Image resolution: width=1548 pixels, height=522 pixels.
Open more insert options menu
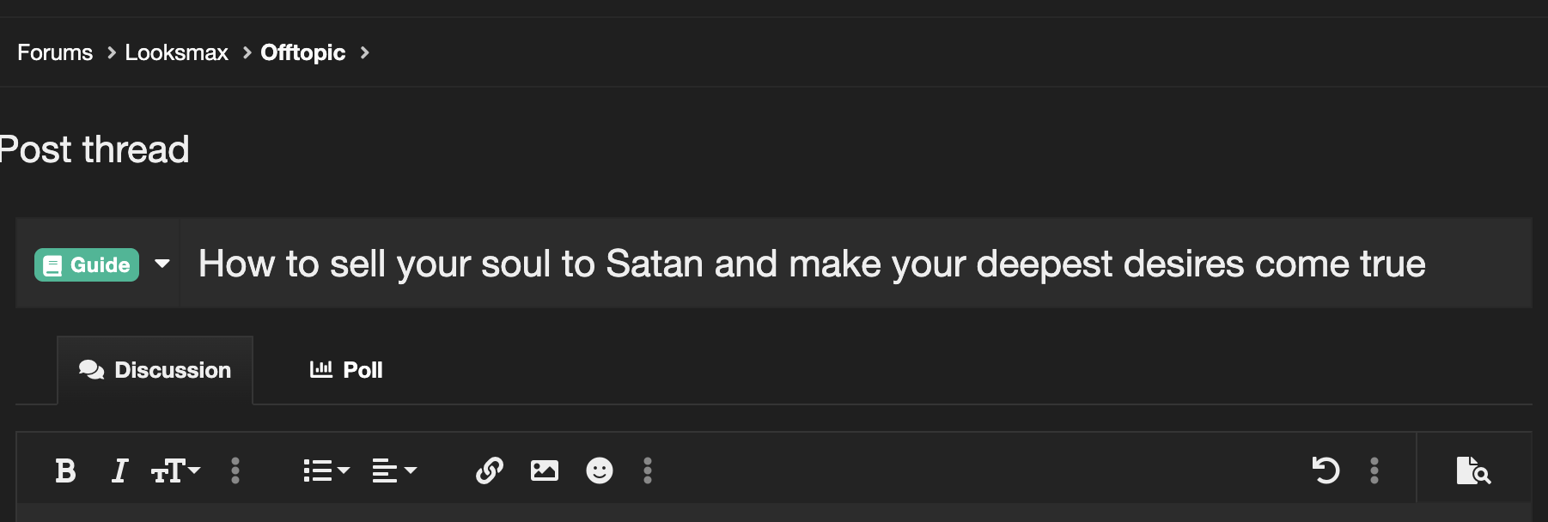click(x=648, y=470)
